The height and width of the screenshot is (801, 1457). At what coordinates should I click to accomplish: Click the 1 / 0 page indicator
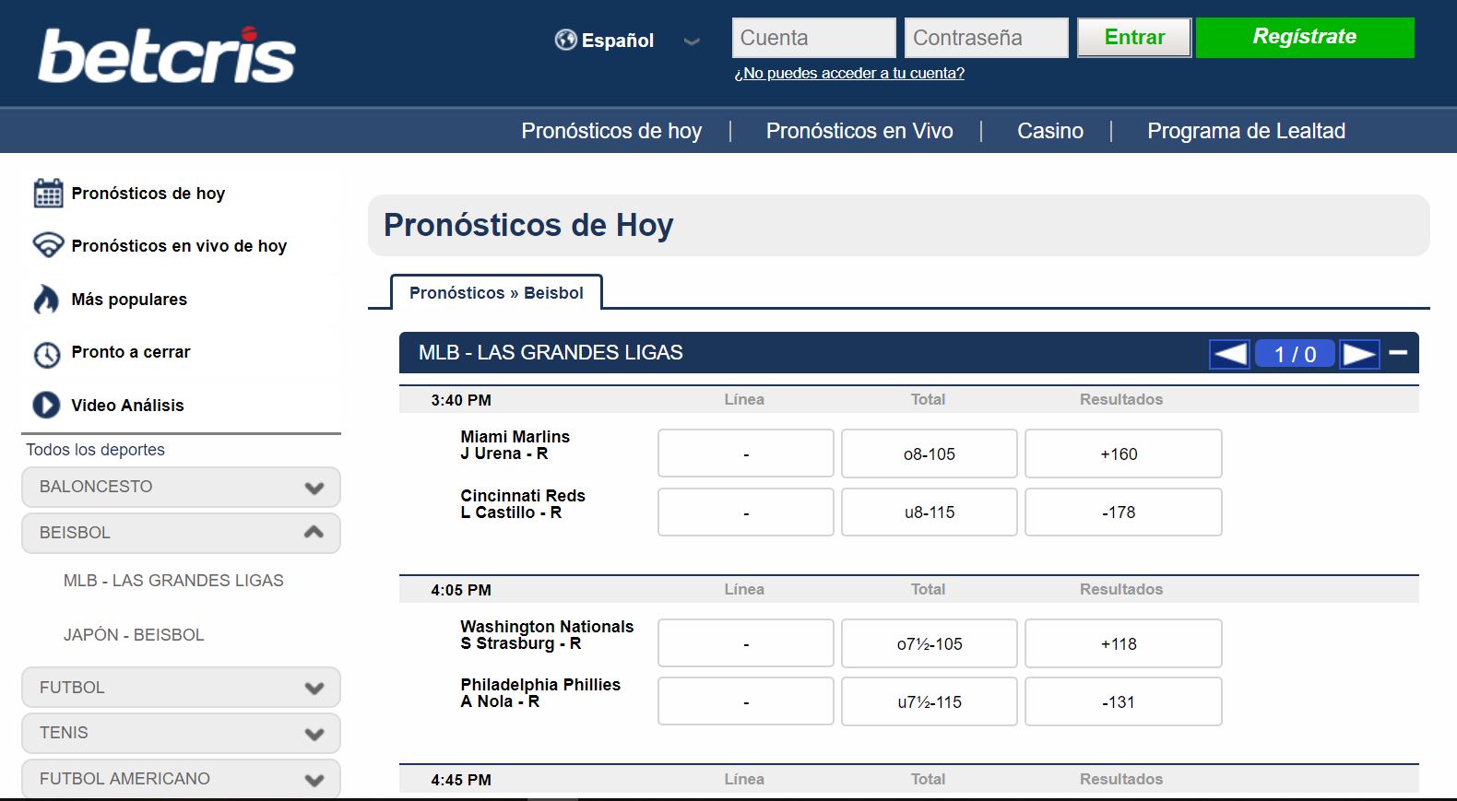click(x=1295, y=354)
